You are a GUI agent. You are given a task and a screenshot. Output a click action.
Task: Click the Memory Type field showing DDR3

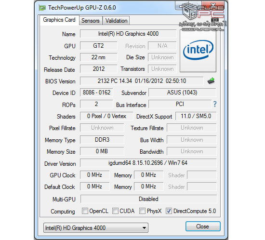tap(102, 140)
